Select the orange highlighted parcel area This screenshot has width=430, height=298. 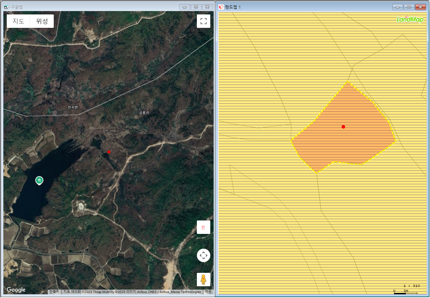[x=349, y=144]
